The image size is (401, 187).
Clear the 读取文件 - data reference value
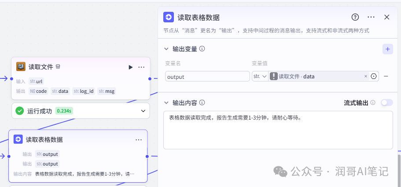(x=366, y=76)
